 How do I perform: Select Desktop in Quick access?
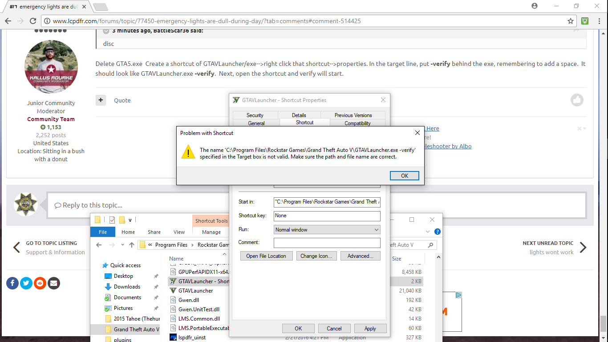[123, 276]
